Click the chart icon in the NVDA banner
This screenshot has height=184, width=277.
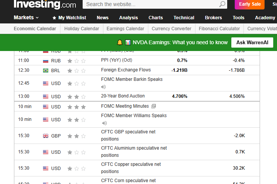[x=128, y=42]
